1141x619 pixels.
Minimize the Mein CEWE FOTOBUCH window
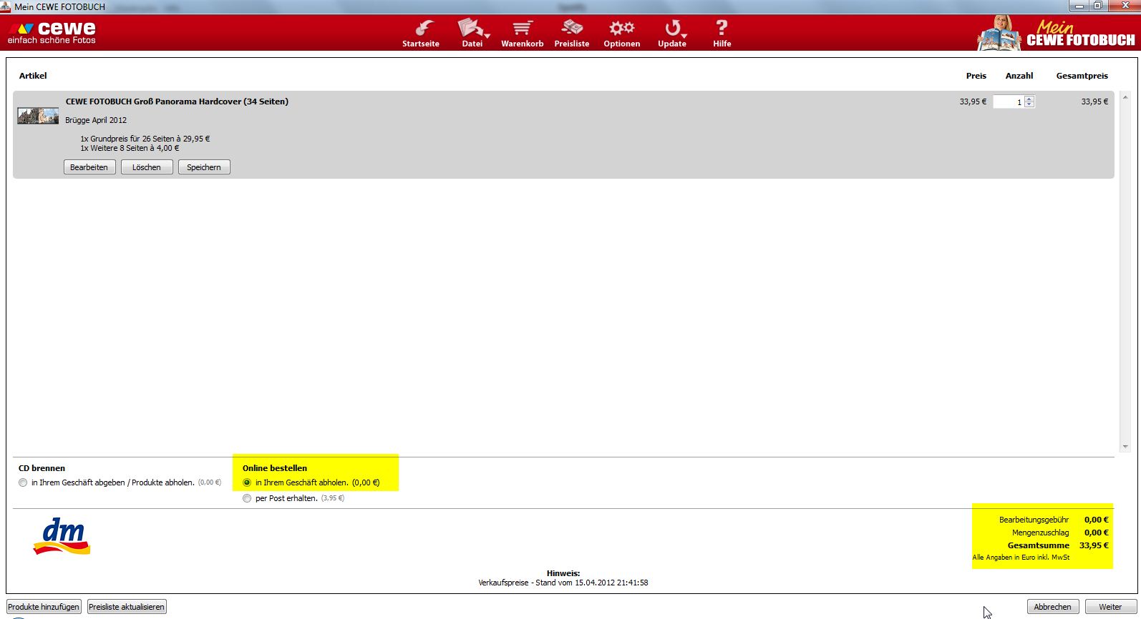[x=1079, y=6]
